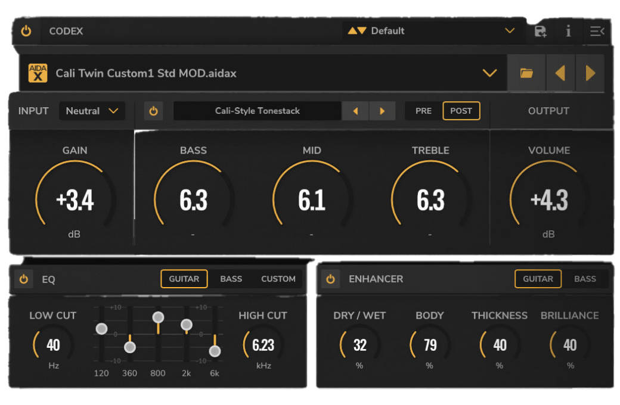Click the 360 Hz EQ band slider handle
Image resolution: width=620 pixels, height=405 pixels.
click(x=130, y=347)
